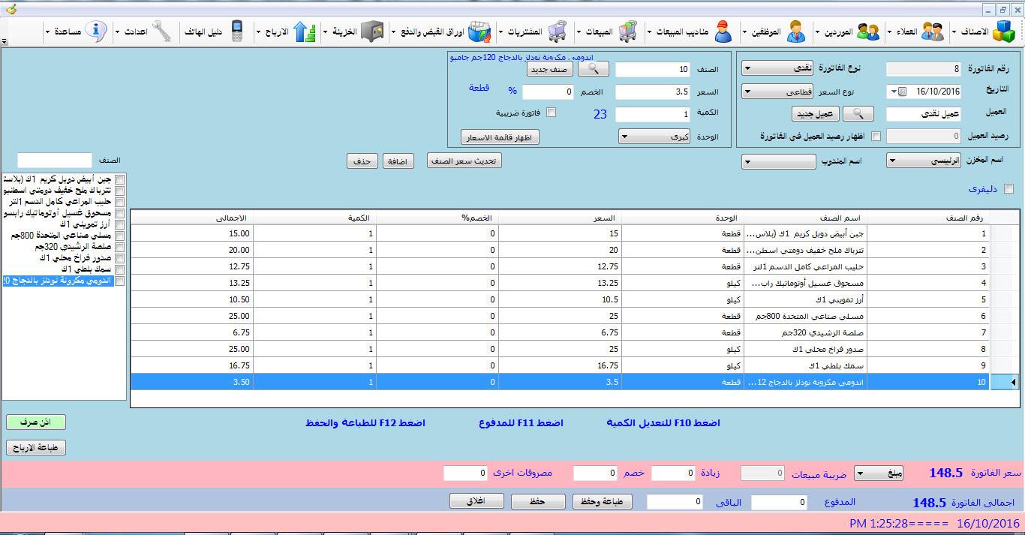The width and height of the screenshot is (1025, 535).
Task: Open the اعدادت menu label
Action: click(135, 32)
